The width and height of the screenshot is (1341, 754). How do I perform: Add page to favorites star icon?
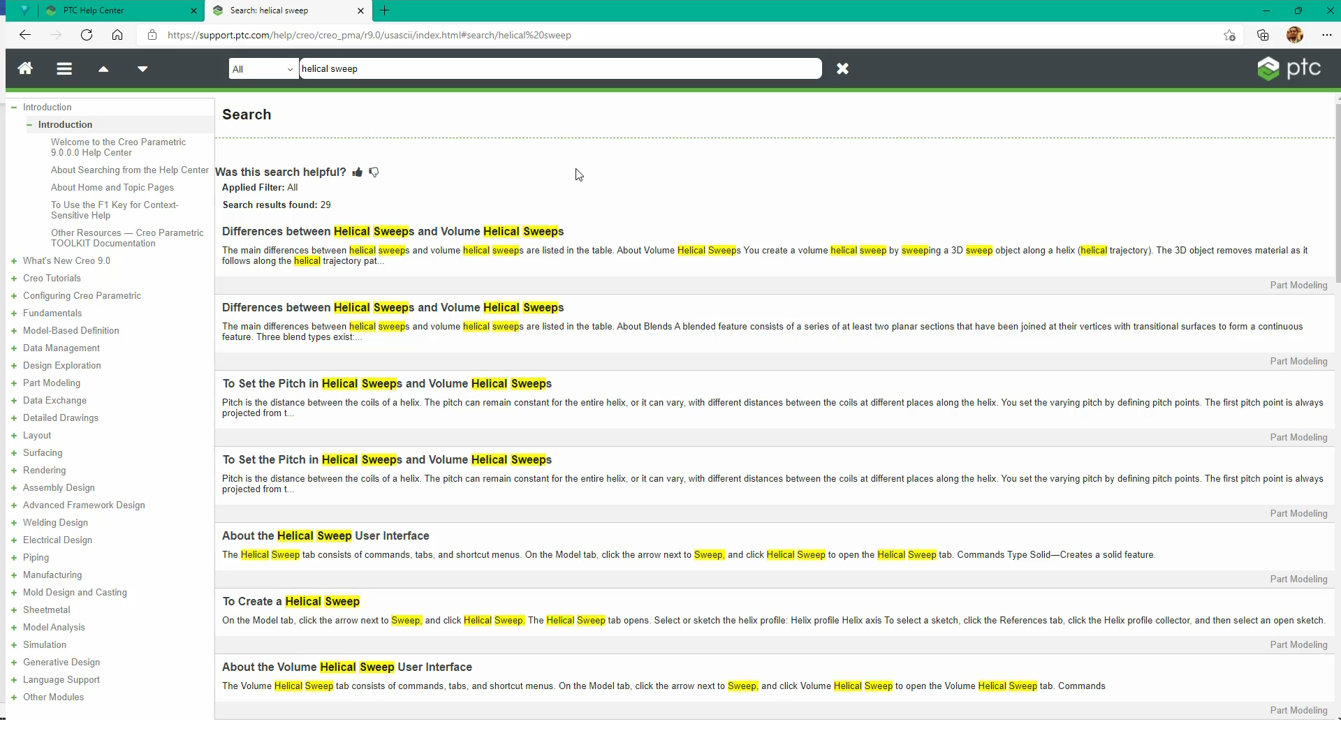[1230, 35]
